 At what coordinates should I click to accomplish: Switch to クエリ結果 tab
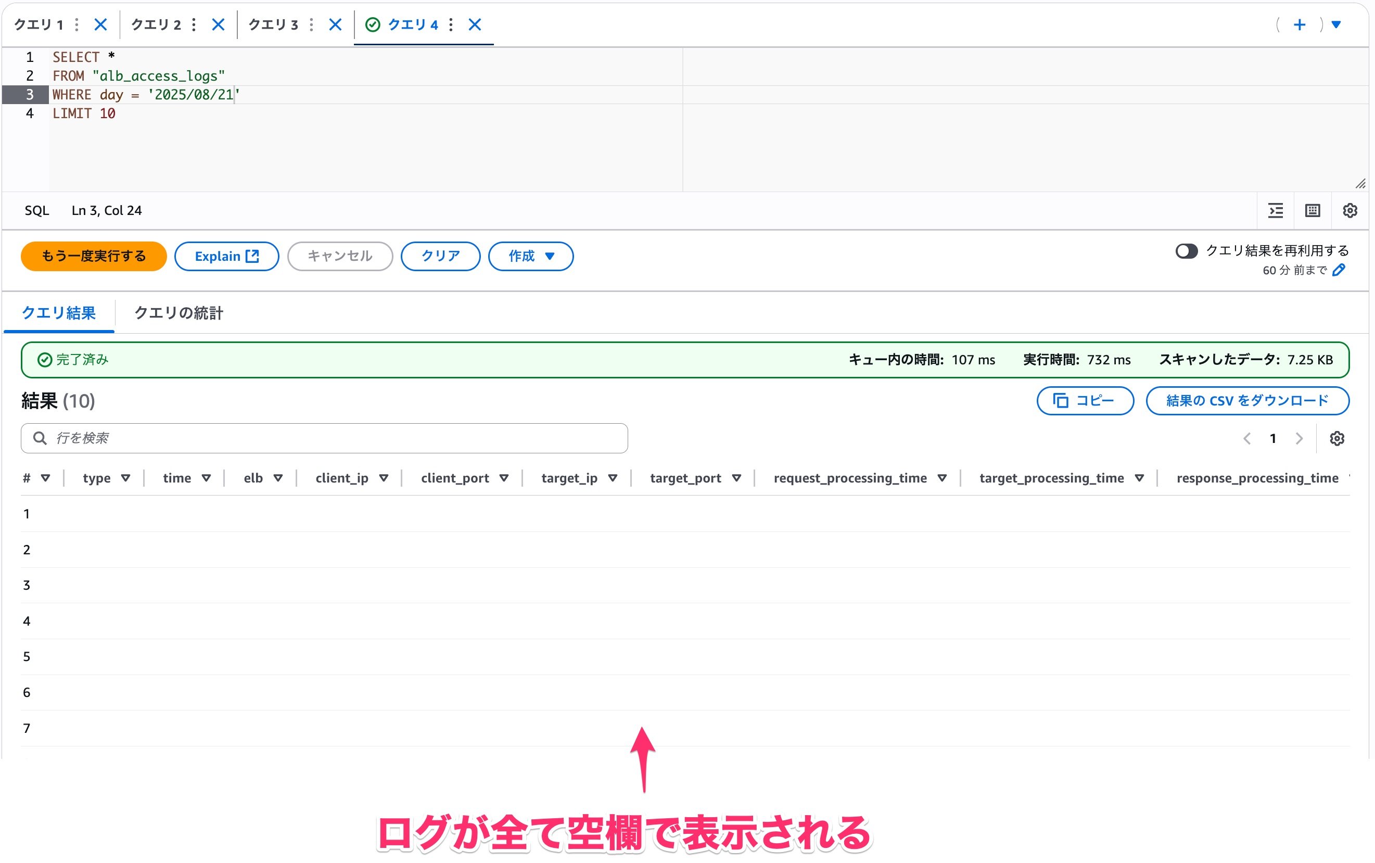tap(59, 313)
